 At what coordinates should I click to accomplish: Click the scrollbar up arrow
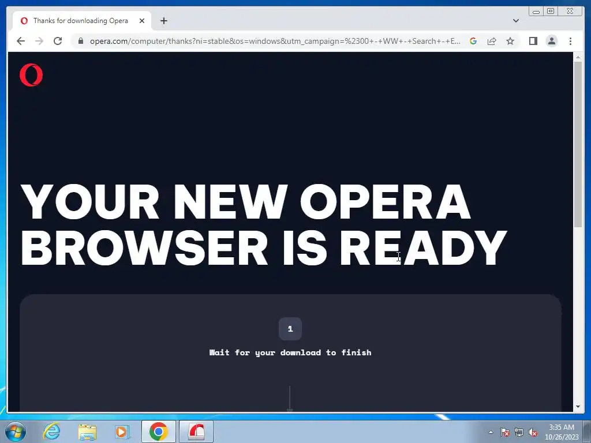pyautogui.click(x=578, y=57)
